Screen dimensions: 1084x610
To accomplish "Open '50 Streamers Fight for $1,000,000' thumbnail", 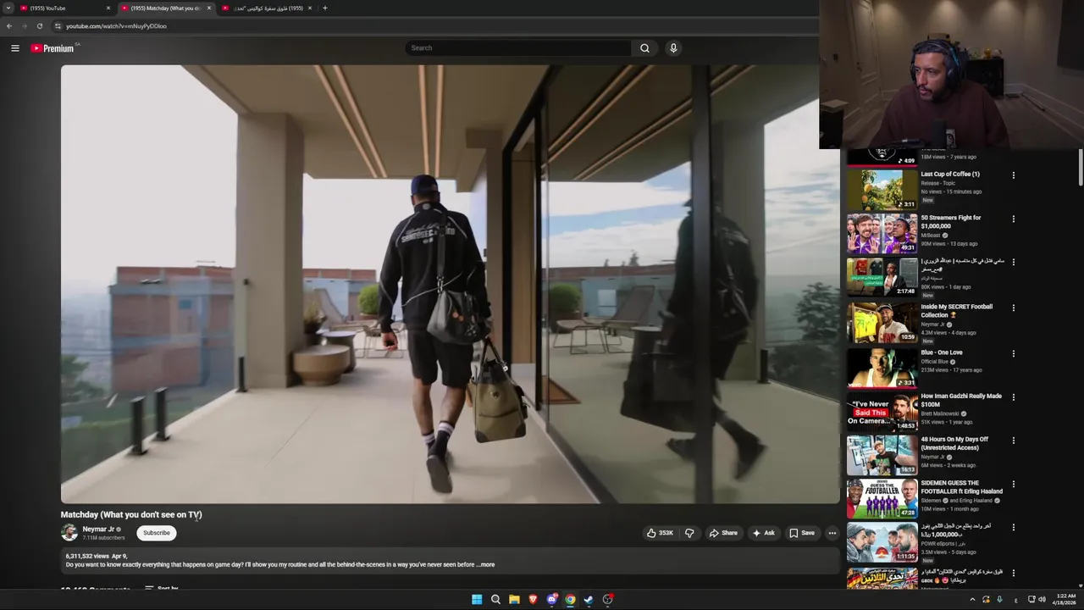I will [882, 233].
